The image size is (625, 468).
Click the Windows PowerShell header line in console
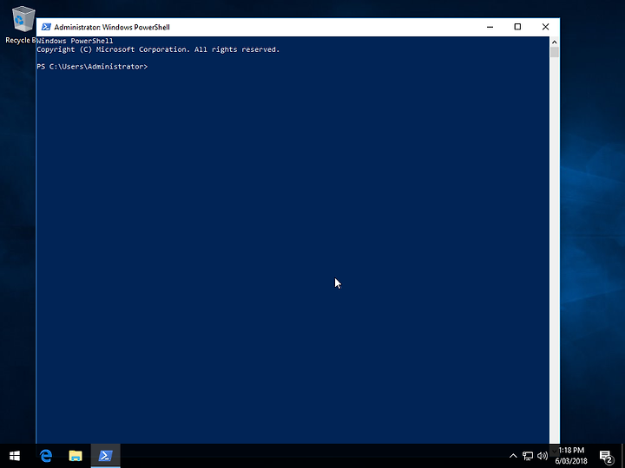(75, 41)
